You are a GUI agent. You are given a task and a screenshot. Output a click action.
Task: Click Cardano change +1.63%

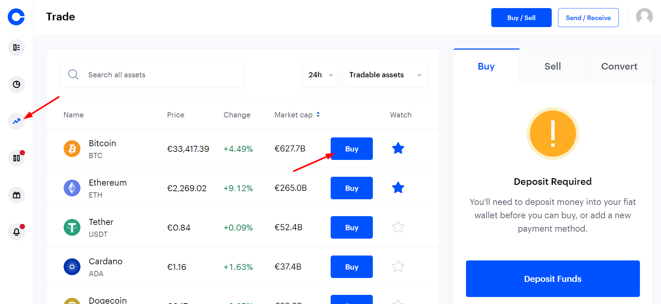pos(238,267)
